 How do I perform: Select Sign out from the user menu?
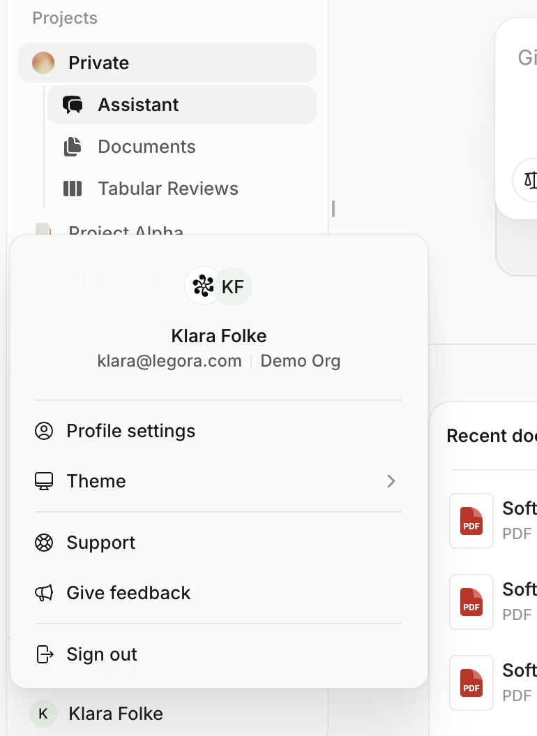[x=102, y=654]
